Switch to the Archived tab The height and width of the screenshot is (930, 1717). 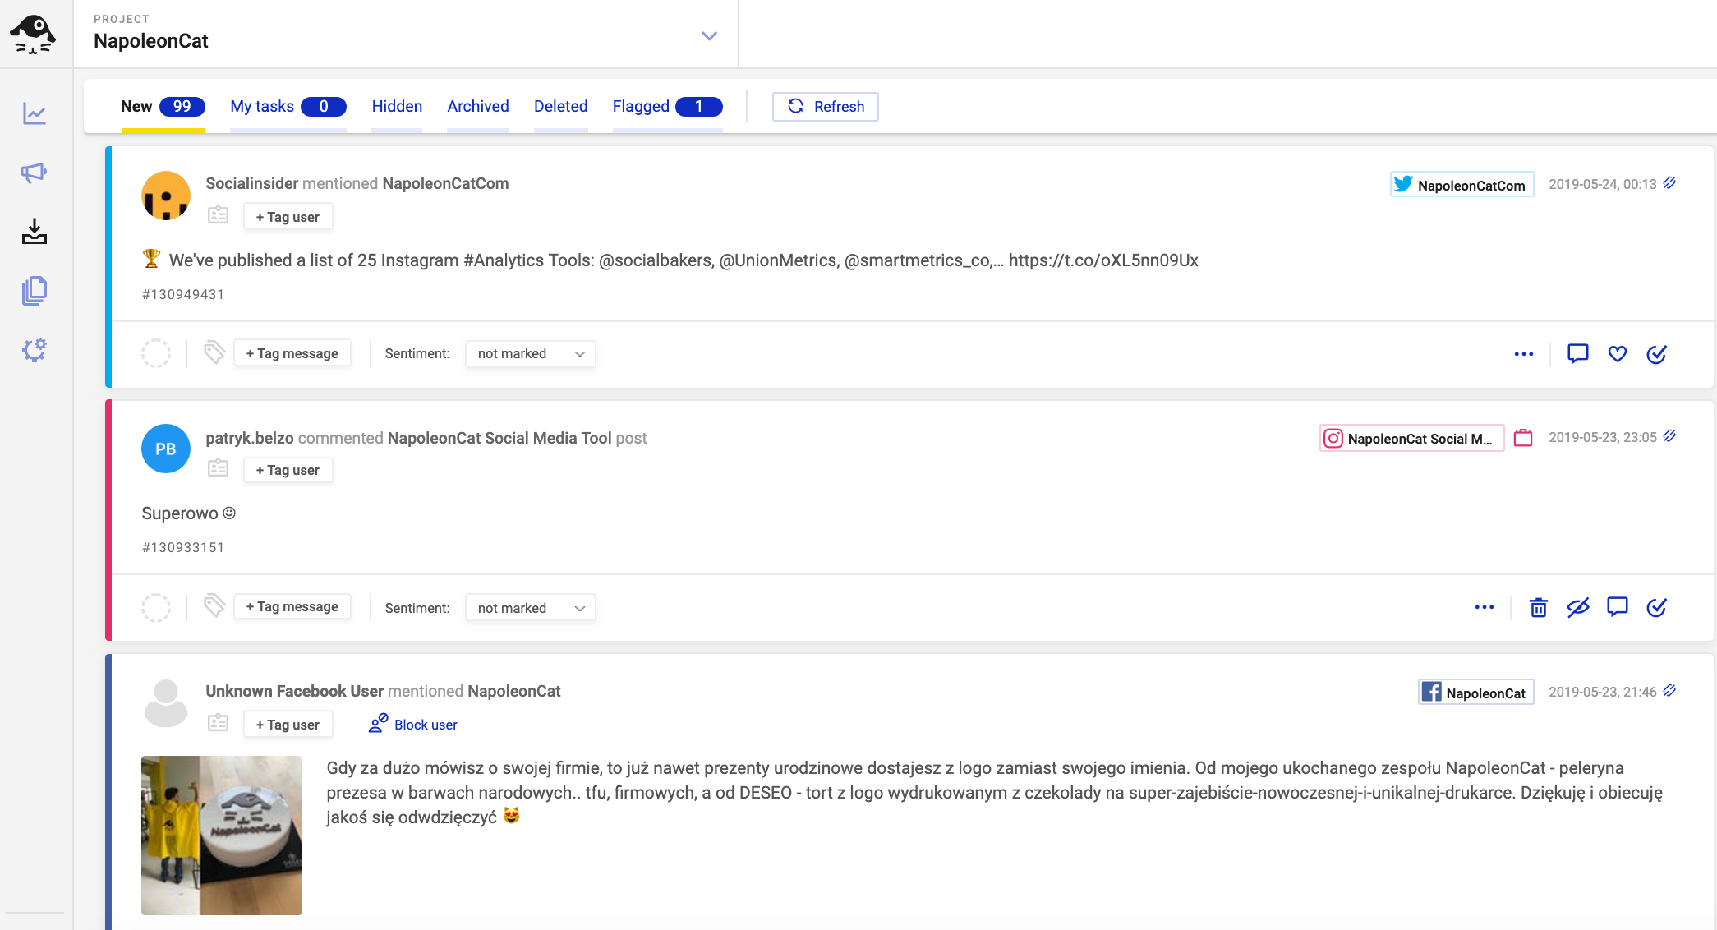(478, 107)
